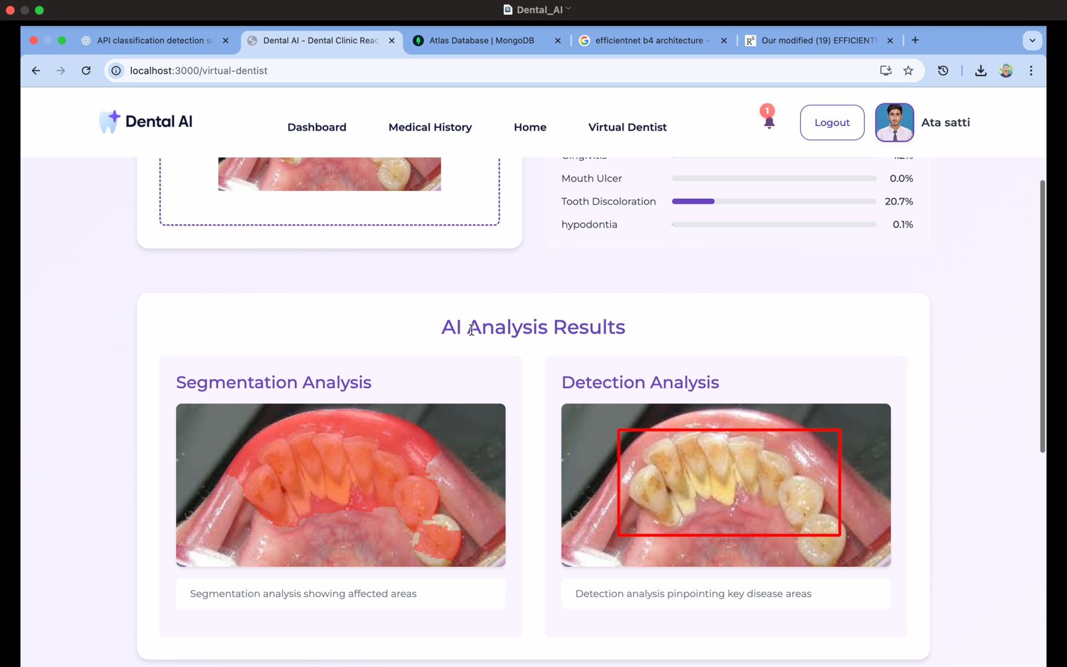Click the AI Analysis Results heading
Image resolution: width=1067 pixels, height=667 pixels.
(533, 327)
